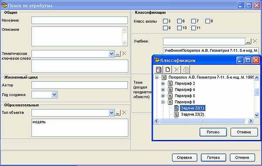Click Готово in Поиск по атрибутам window

click(x=214, y=157)
